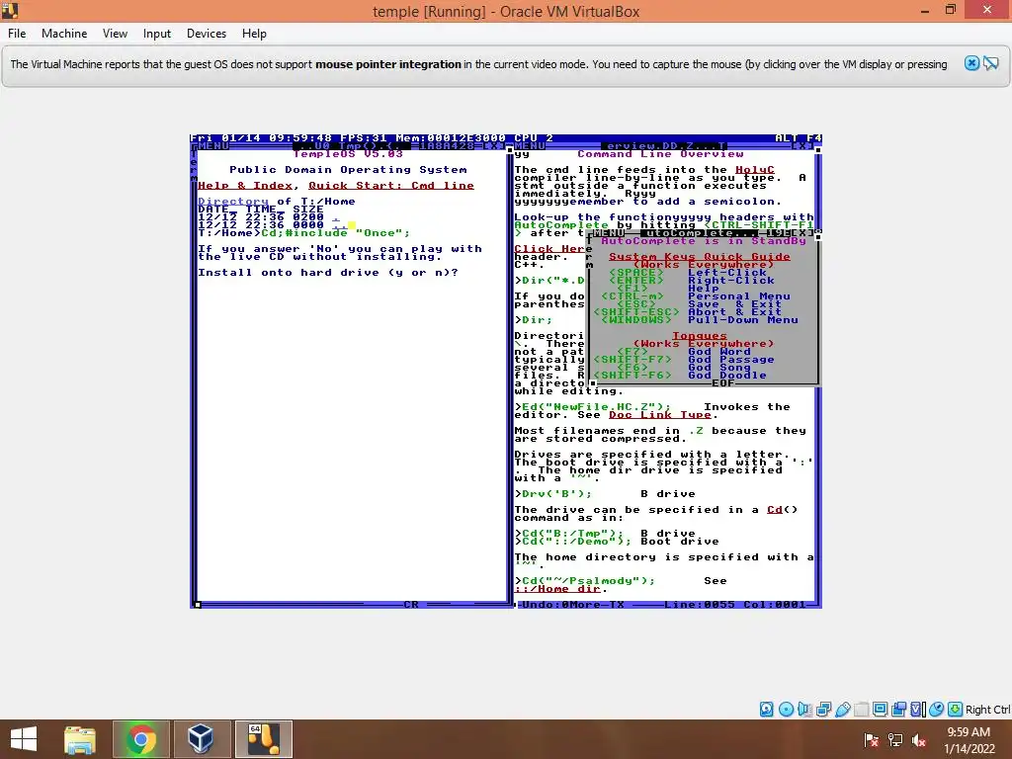Click the >Dir; command text
The height and width of the screenshot is (759, 1012).
click(534, 319)
